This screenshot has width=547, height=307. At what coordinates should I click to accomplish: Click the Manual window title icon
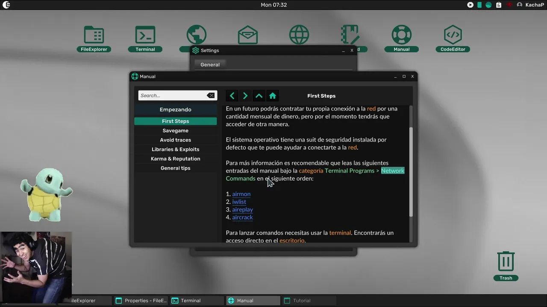point(135,76)
